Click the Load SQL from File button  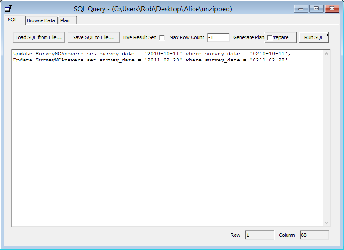pos(38,37)
